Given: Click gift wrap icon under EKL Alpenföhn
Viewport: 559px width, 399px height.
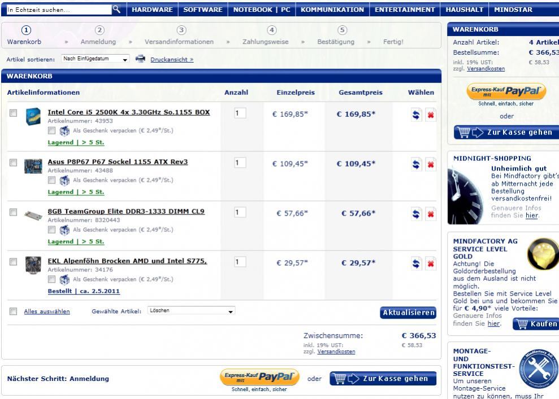Looking at the screenshot, I should (64, 279).
